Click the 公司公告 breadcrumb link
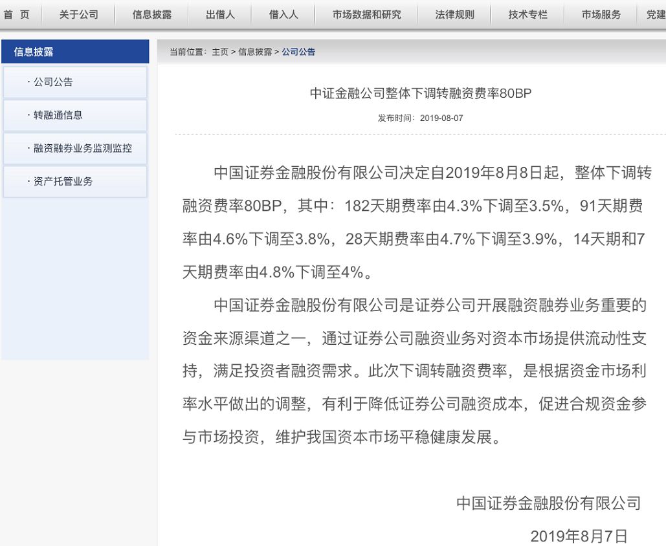 (298, 52)
